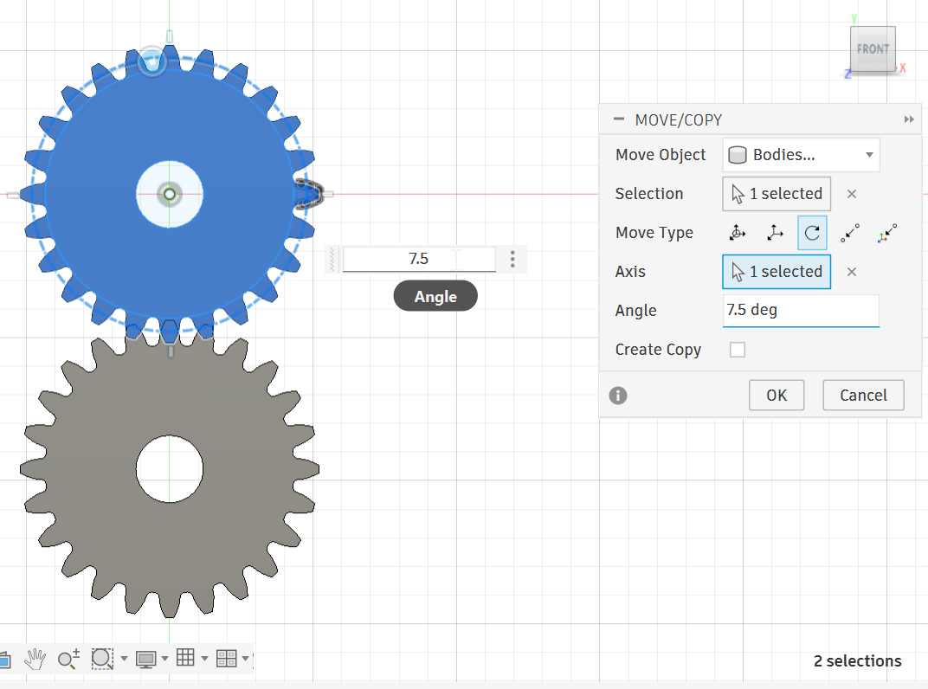Viewport: 928px width, 689px height.
Task: Select Point to Point move type
Action: [x=850, y=233]
